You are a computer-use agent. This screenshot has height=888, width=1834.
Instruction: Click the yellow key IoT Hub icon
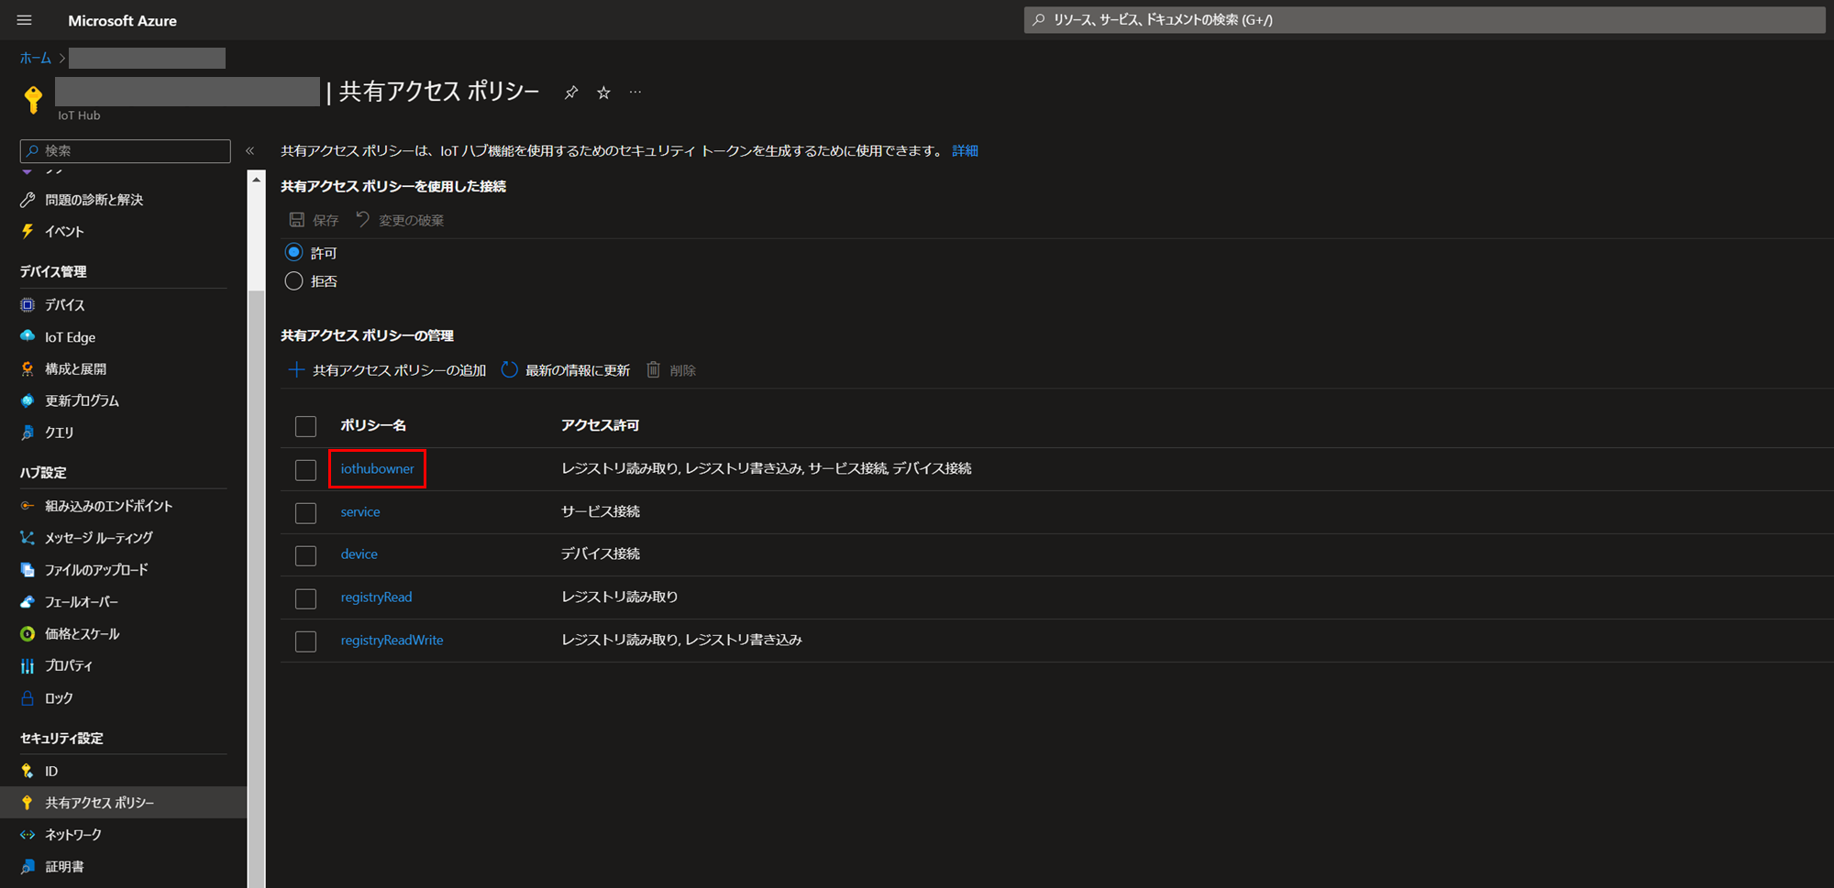point(33,99)
